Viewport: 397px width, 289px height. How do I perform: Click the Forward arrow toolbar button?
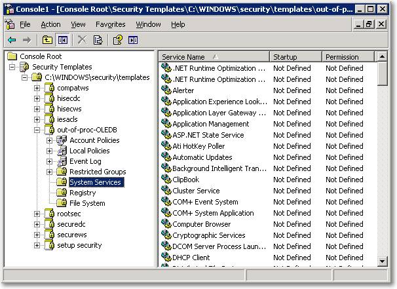coord(27,40)
